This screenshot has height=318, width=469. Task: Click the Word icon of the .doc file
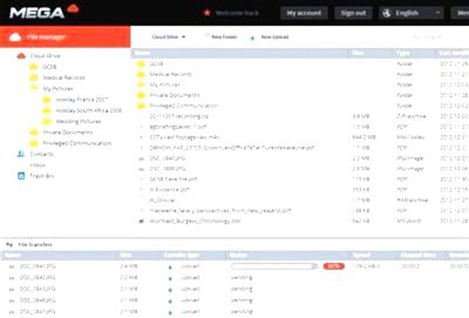[141, 221]
